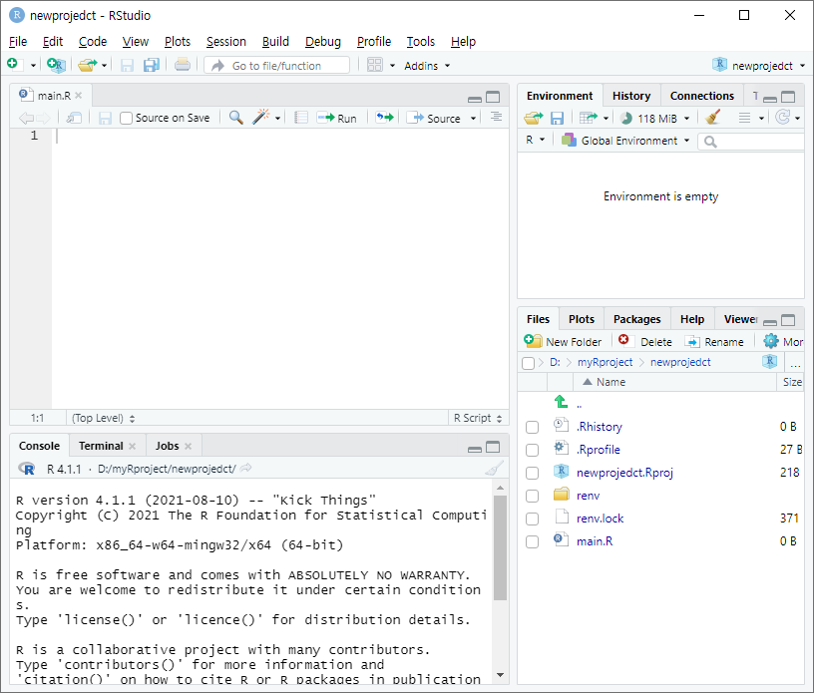This screenshot has width=814, height=693.
Task: Maximize the source editor pane
Action: 493,97
